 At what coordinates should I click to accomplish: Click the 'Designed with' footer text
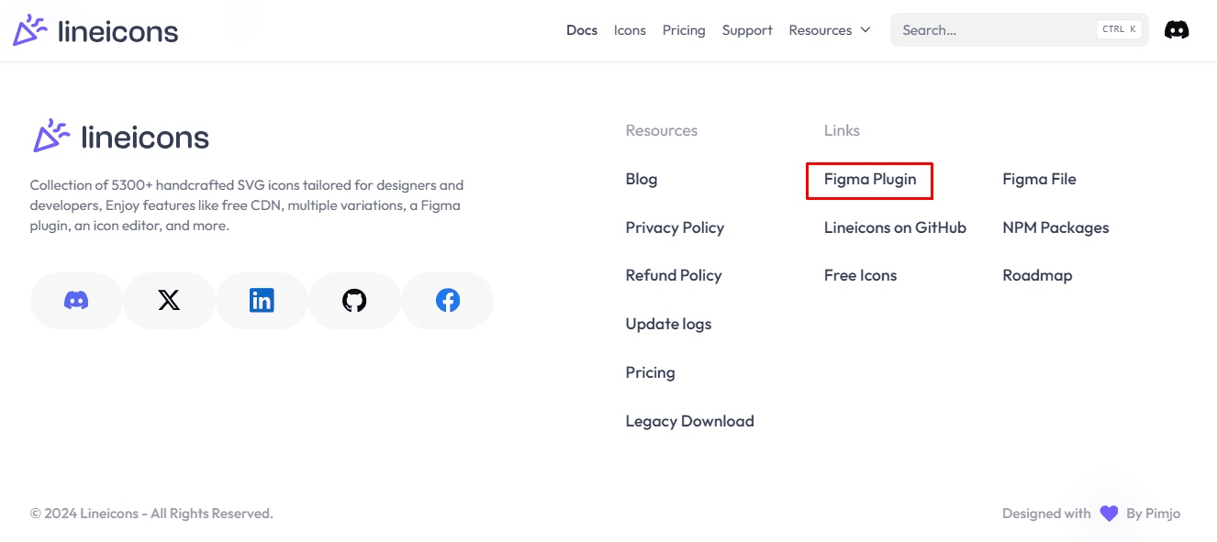click(1046, 514)
